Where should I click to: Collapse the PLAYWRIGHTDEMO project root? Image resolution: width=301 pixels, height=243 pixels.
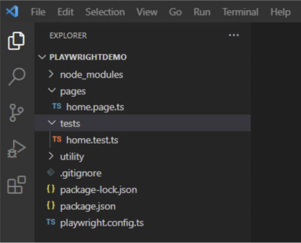(43, 57)
